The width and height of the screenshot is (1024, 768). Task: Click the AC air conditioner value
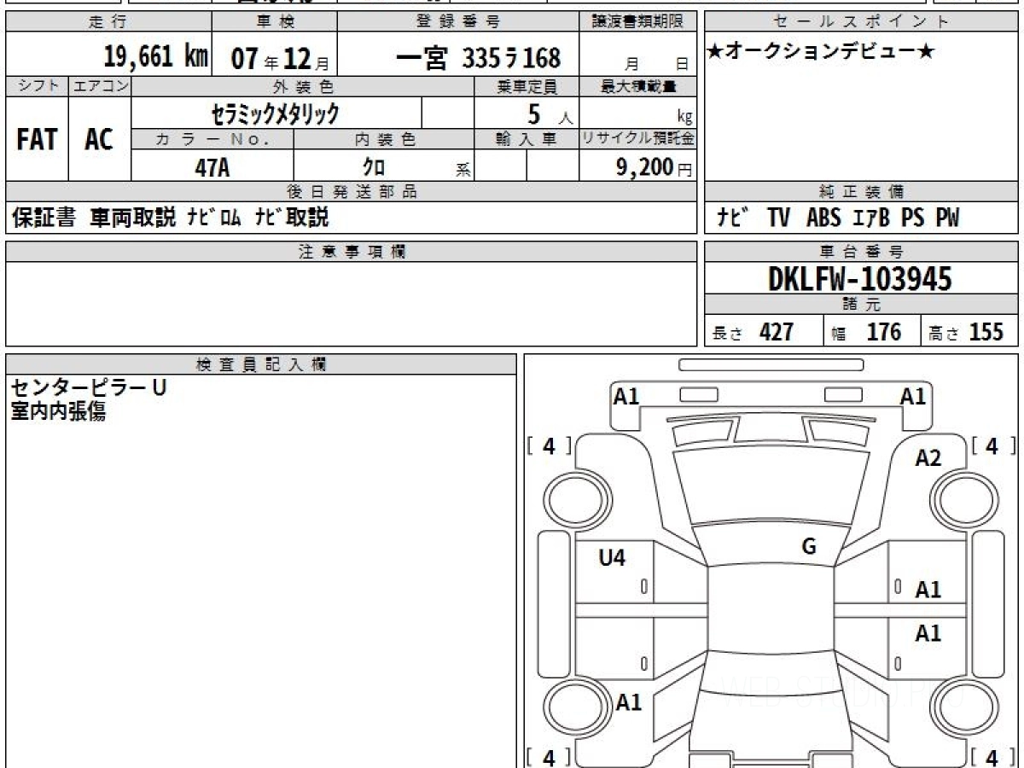(x=99, y=139)
